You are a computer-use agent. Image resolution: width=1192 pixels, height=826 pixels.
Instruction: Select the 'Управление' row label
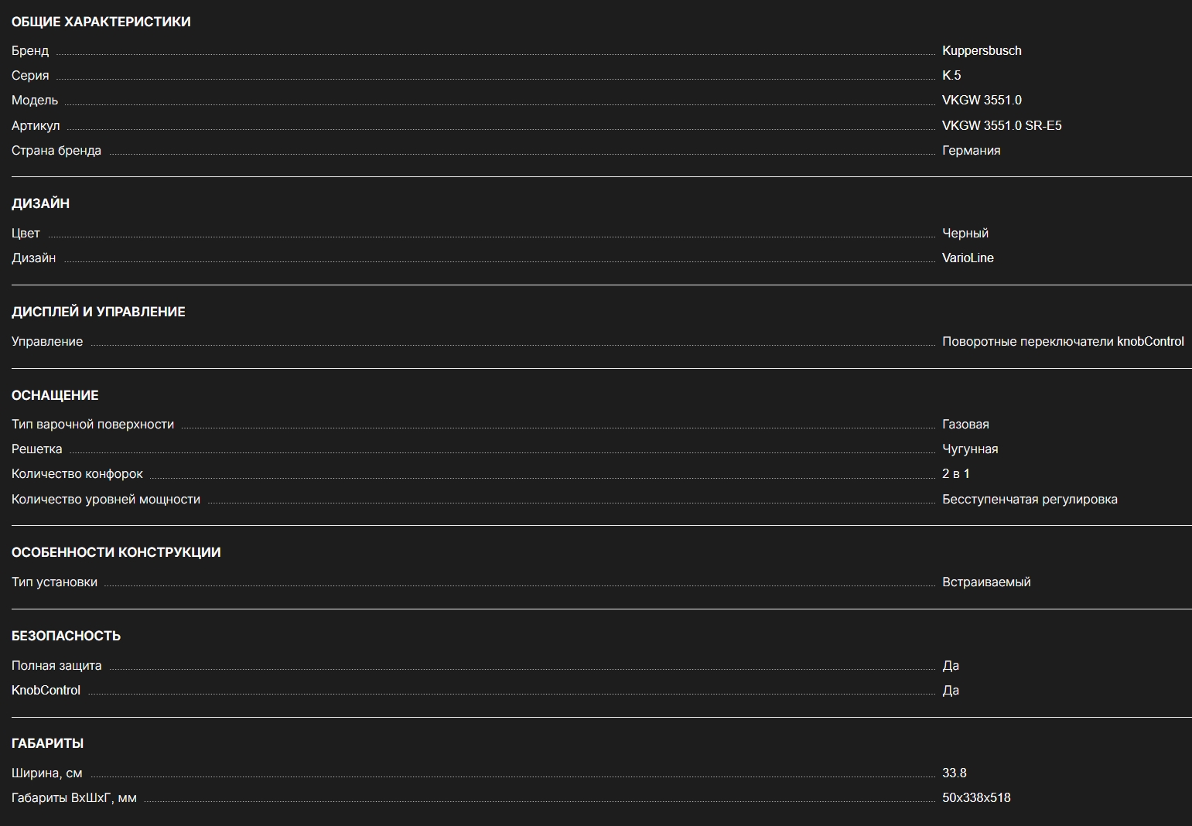coord(47,342)
